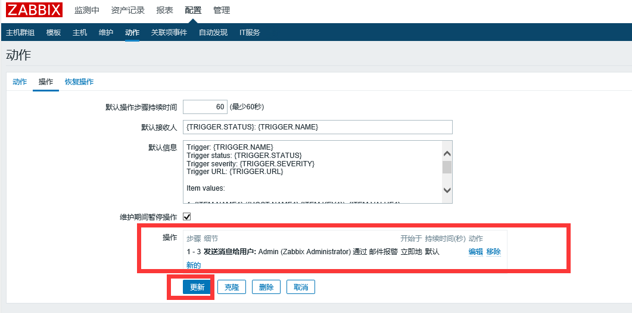Click the 默认 duration value in operation row

(432, 252)
